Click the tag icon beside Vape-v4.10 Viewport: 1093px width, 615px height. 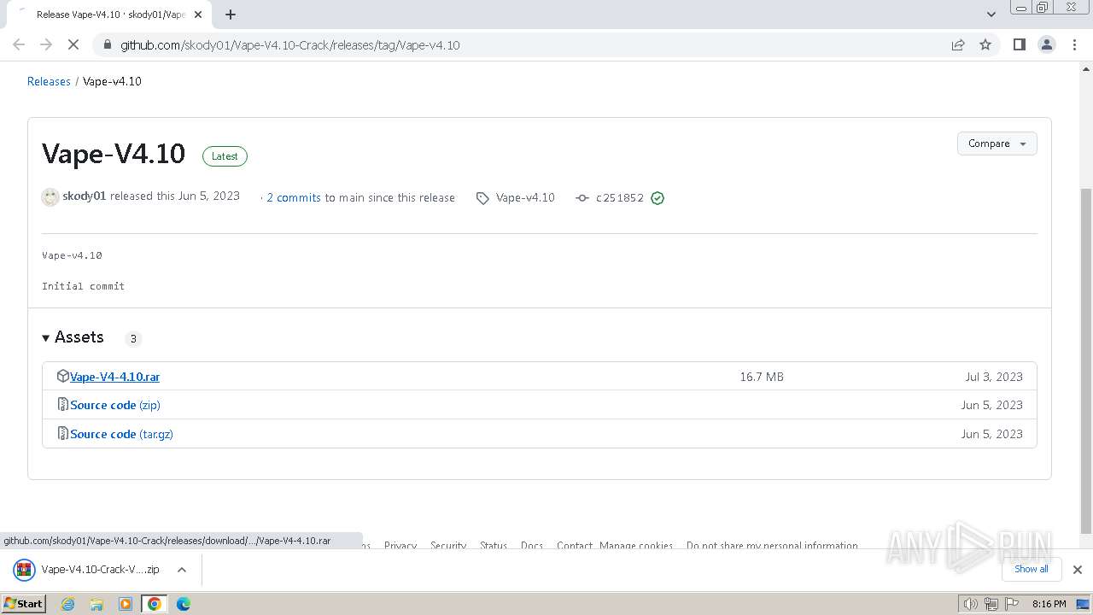(x=482, y=197)
